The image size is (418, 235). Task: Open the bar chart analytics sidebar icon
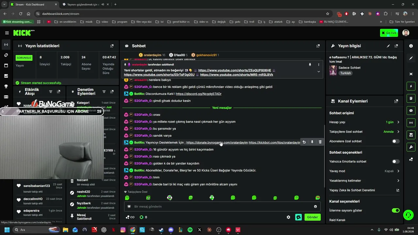pyautogui.click(x=6, y=76)
